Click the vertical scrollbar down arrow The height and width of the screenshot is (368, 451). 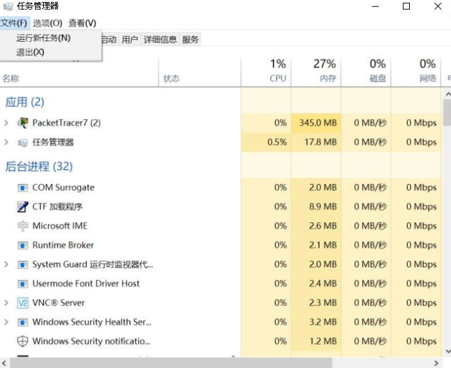tap(447, 351)
